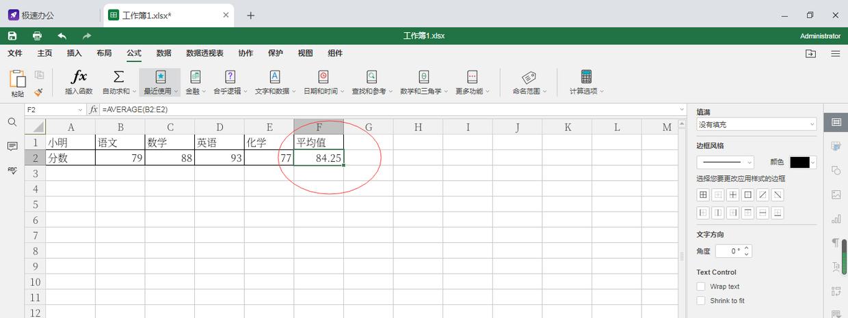Apply all borders (outer and inner) icon

[703, 195]
